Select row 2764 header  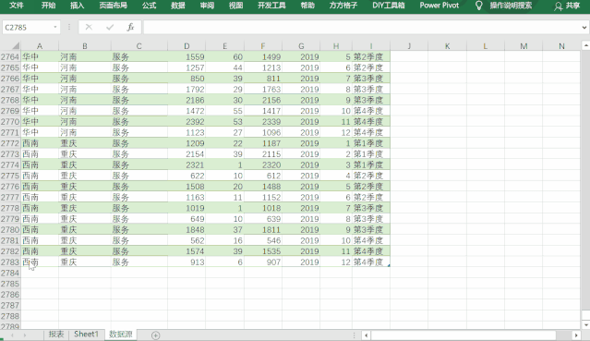pyautogui.click(x=10, y=57)
